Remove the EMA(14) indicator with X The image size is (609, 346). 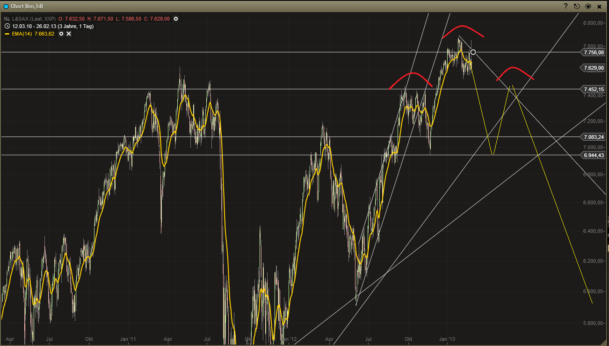(x=69, y=34)
